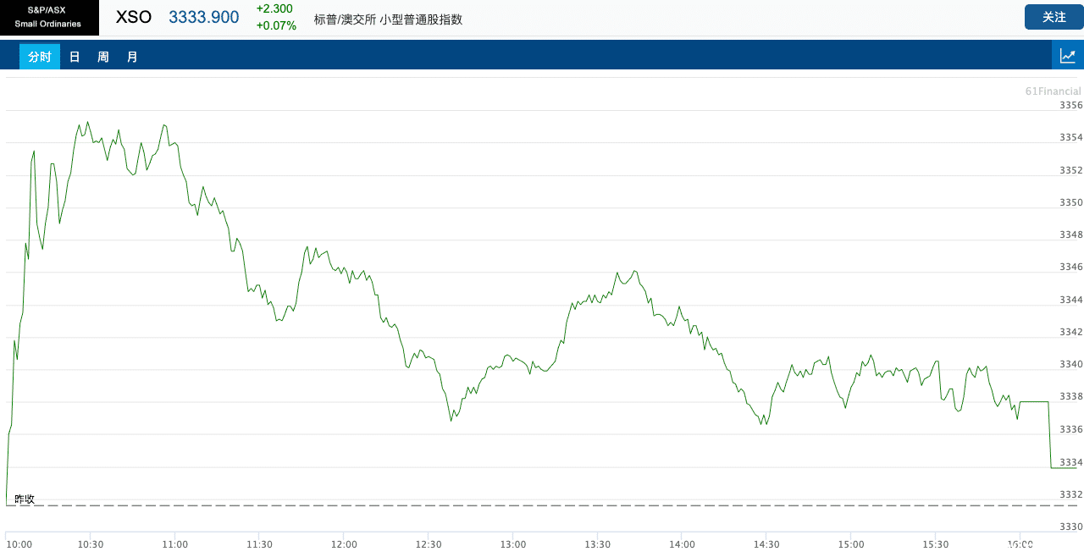Switch to the 周 weekly tab
The image size is (1084, 557).
pos(103,57)
